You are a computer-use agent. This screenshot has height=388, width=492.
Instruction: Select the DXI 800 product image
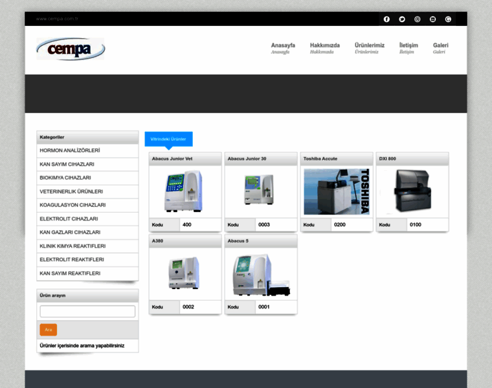(412, 191)
